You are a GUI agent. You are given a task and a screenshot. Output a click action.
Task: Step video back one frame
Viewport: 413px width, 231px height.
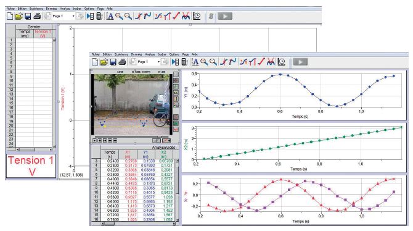click(110, 141)
